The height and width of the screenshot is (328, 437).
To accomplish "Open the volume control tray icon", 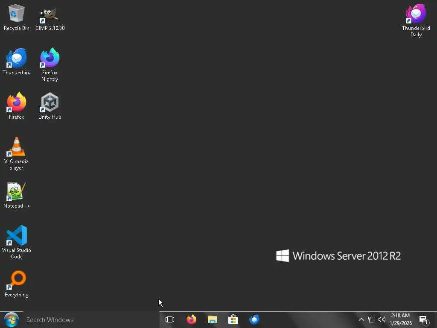I will [382, 319].
